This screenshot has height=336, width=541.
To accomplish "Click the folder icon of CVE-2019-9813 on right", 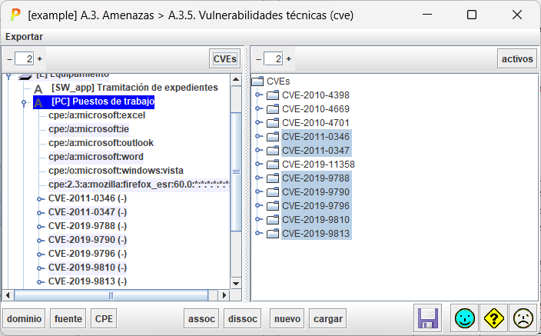I will [x=273, y=233].
